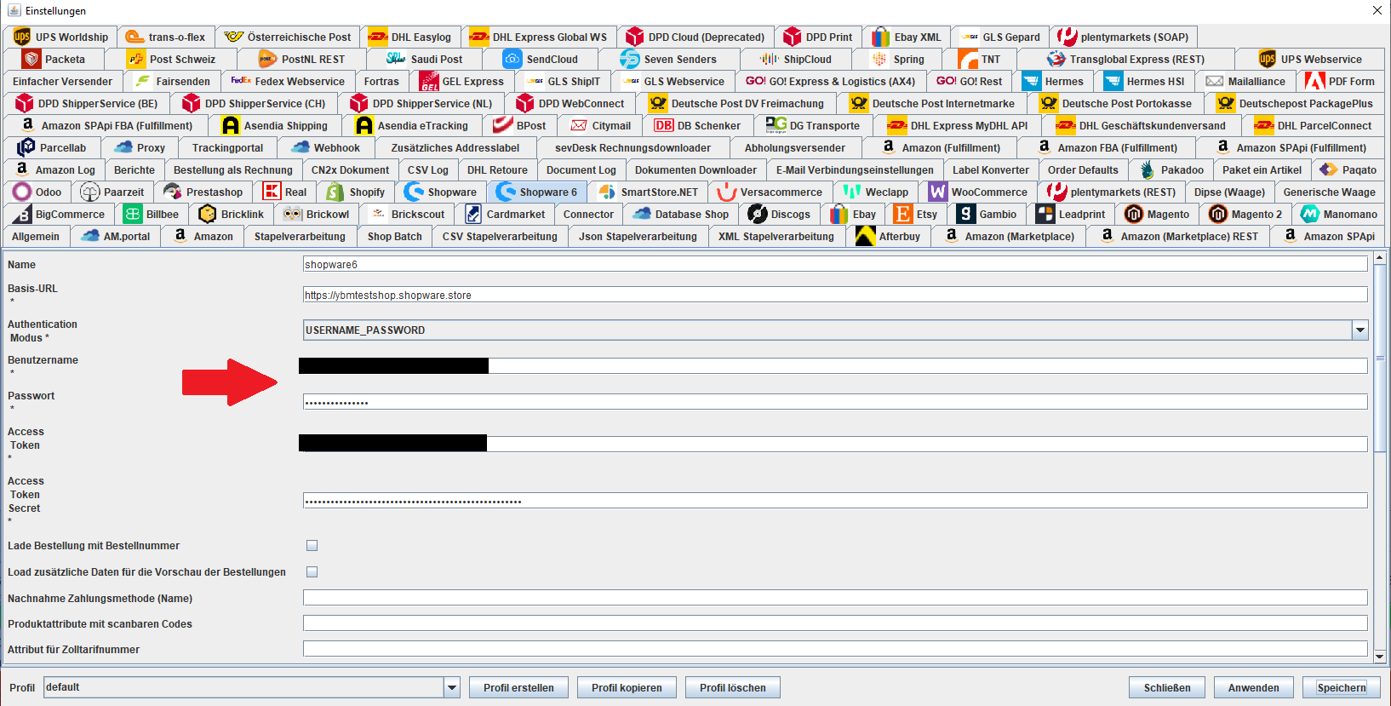Click the Billbee green icon
This screenshot has height=706, width=1391.
[132, 214]
